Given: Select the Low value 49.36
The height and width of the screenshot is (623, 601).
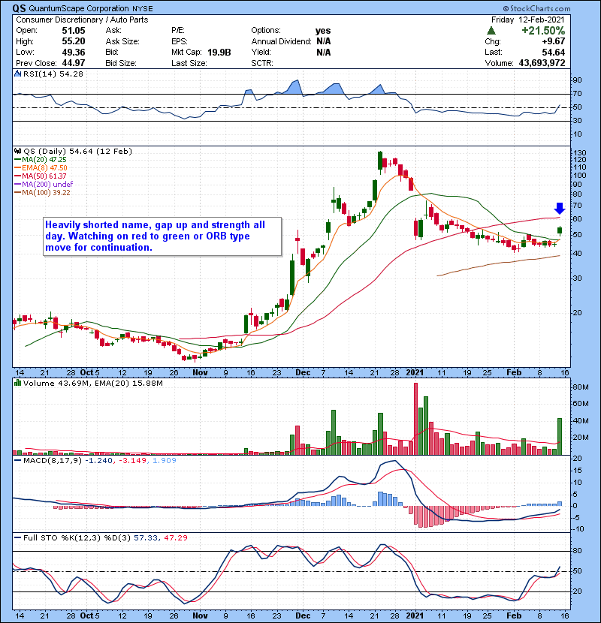Looking at the screenshot, I should tap(74, 52).
